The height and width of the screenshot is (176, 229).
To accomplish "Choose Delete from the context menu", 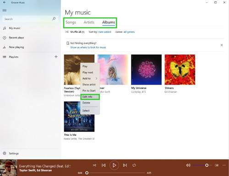I will (x=90, y=103).
